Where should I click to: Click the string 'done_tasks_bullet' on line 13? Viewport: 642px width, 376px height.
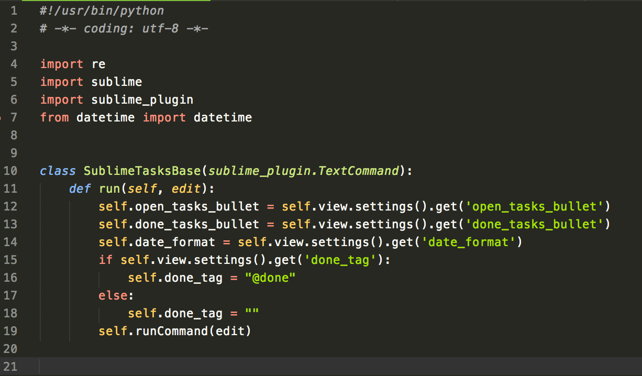tap(534, 224)
